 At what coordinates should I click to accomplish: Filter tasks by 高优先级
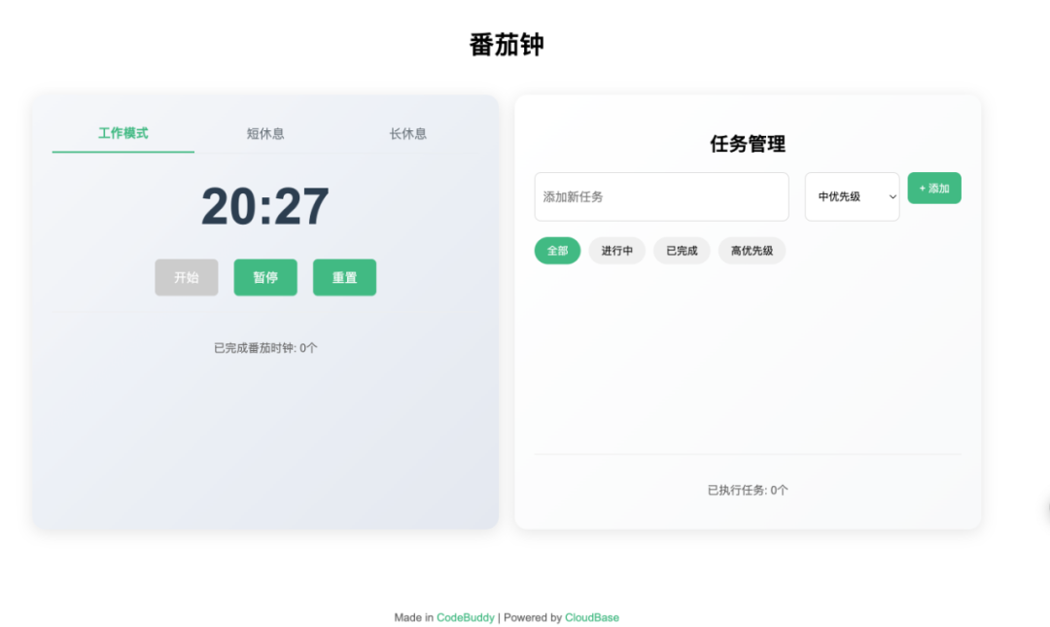click(x=752, y=251)
